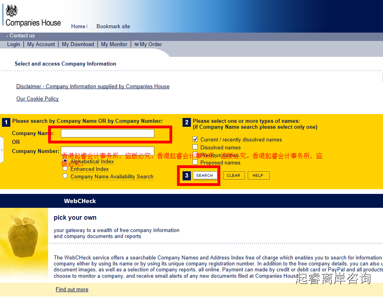Expand the side panel arrow tab
383x298 pixels.
(2, 150)
